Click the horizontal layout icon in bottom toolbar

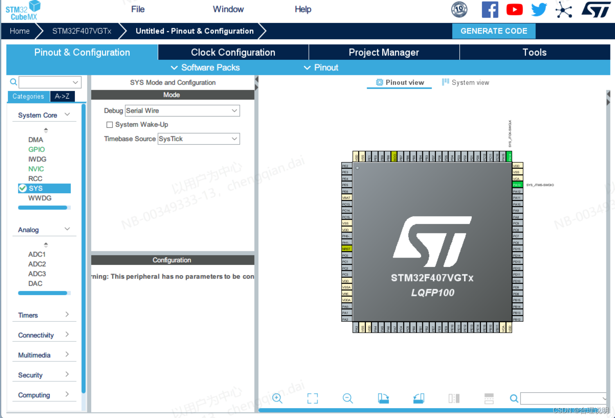pyautogui.click(x=489, y=398)
